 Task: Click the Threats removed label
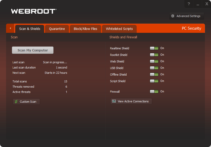(x=23, y=87)
